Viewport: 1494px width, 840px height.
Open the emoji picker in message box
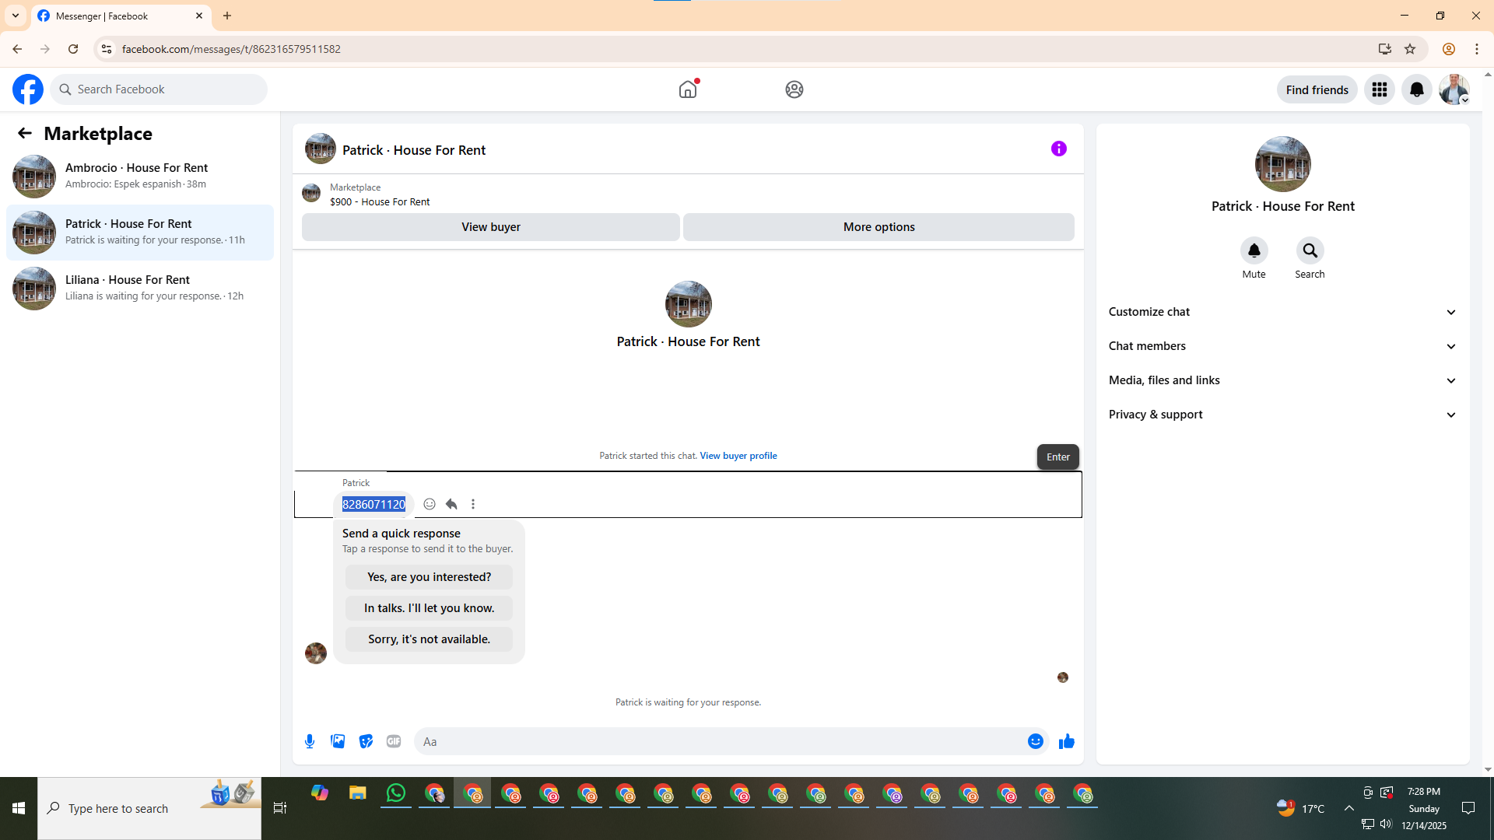coord(1035,741)
